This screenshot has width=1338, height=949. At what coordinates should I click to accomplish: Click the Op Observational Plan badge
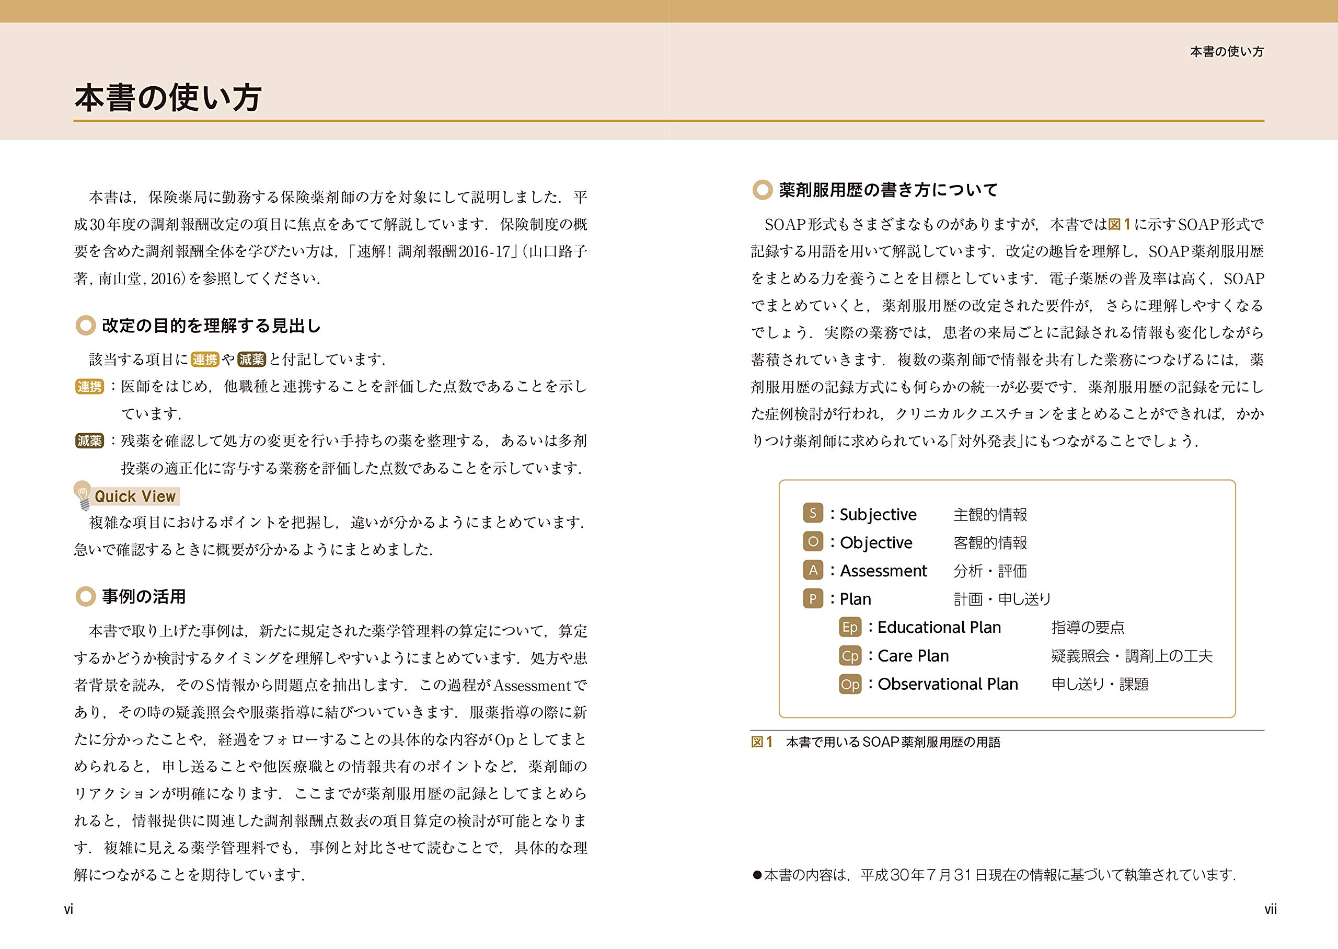click(850, 684)
